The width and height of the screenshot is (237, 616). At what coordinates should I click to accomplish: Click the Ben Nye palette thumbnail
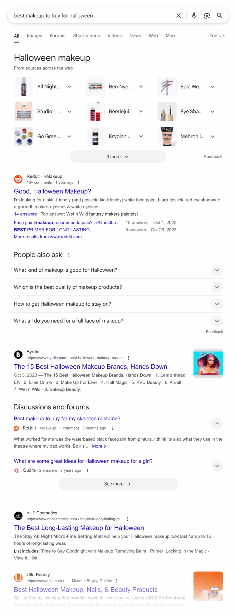point(96,87)
